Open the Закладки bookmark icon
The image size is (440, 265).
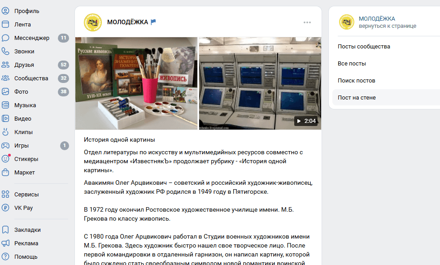tap(5, 230)
